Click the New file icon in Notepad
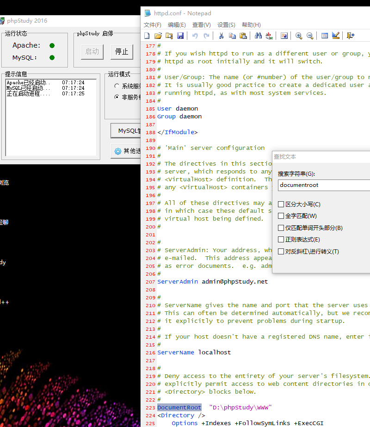The image size is (370, 427). click(147, 36)
